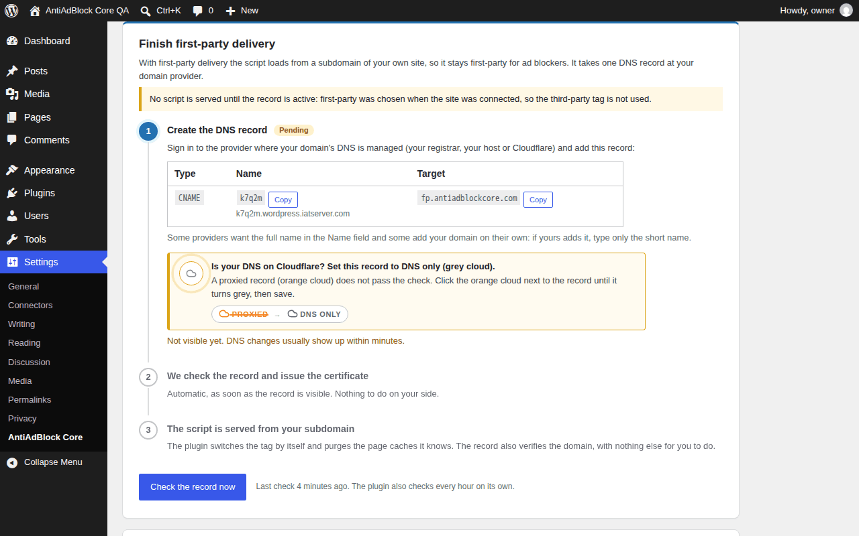Click the PROXIED strikethrough label
This screenshot has width=859, height=536.
click(250, 314)
